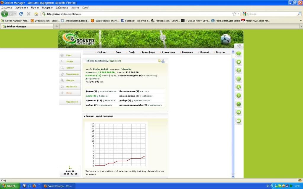Click the folder icon beside player name
The width and height of the screenshot is (303, 189).
159,61
